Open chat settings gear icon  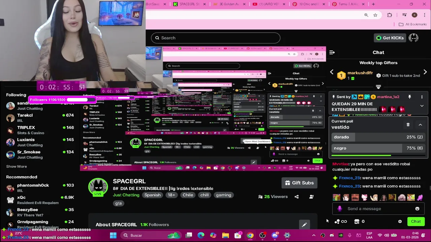point(400,221)
